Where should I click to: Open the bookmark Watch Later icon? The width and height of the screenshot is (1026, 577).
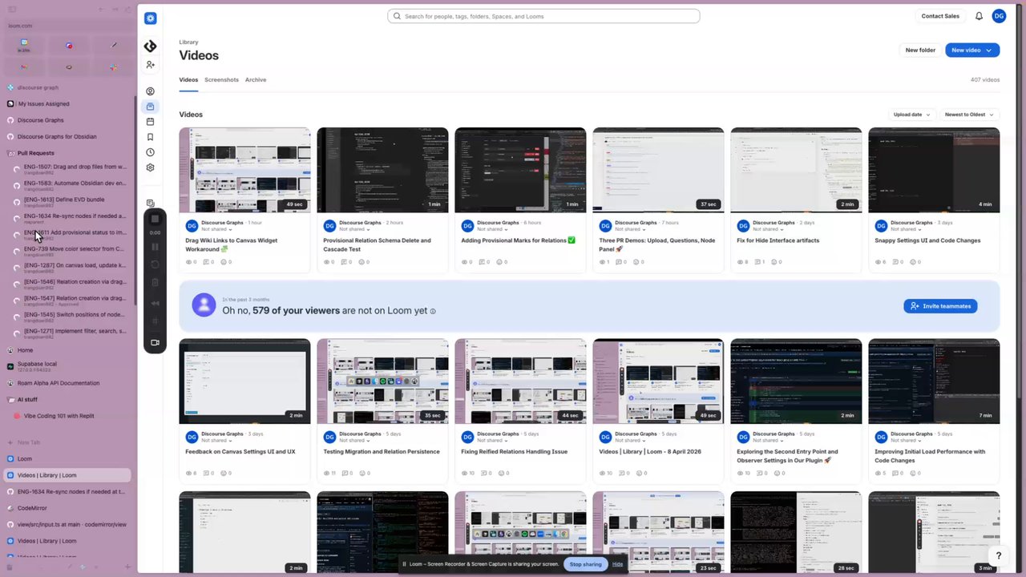(150, 137)
